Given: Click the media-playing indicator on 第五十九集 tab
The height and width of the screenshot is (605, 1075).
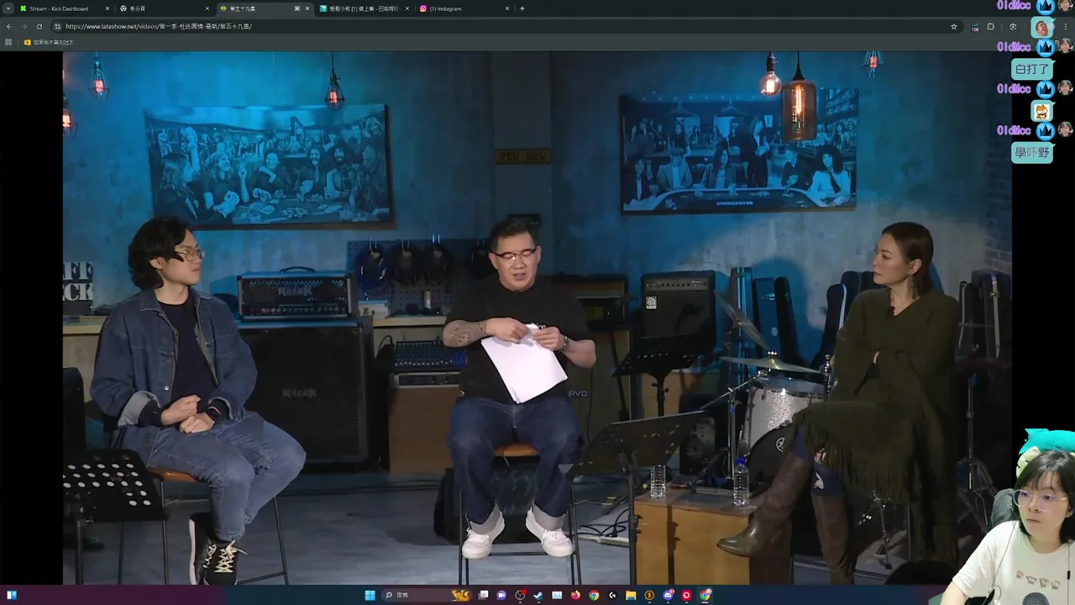Looking at the screenshot, I should (x=297, y=8).
